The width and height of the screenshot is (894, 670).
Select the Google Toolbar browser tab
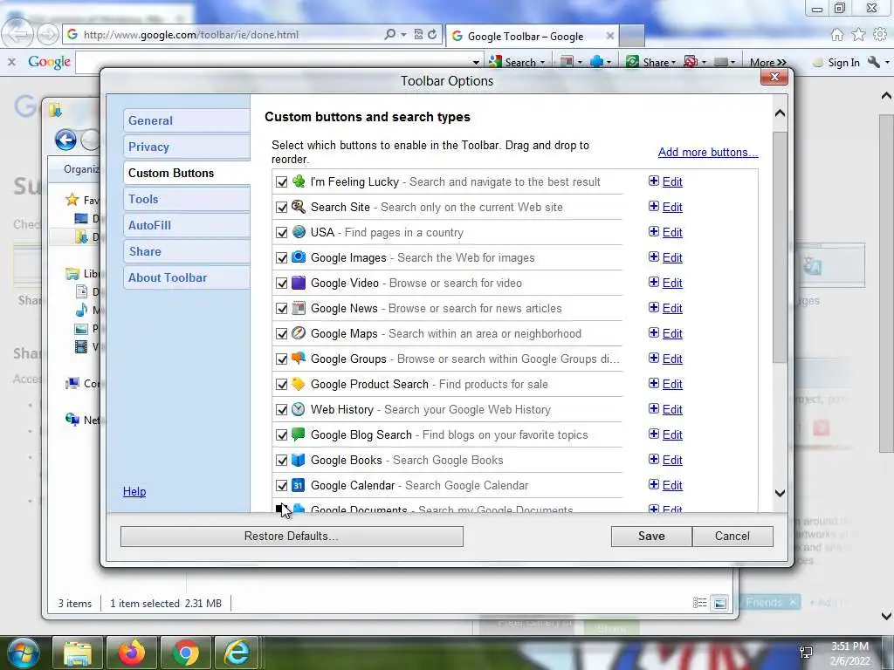pyautogui.click(x=532, y=36)
